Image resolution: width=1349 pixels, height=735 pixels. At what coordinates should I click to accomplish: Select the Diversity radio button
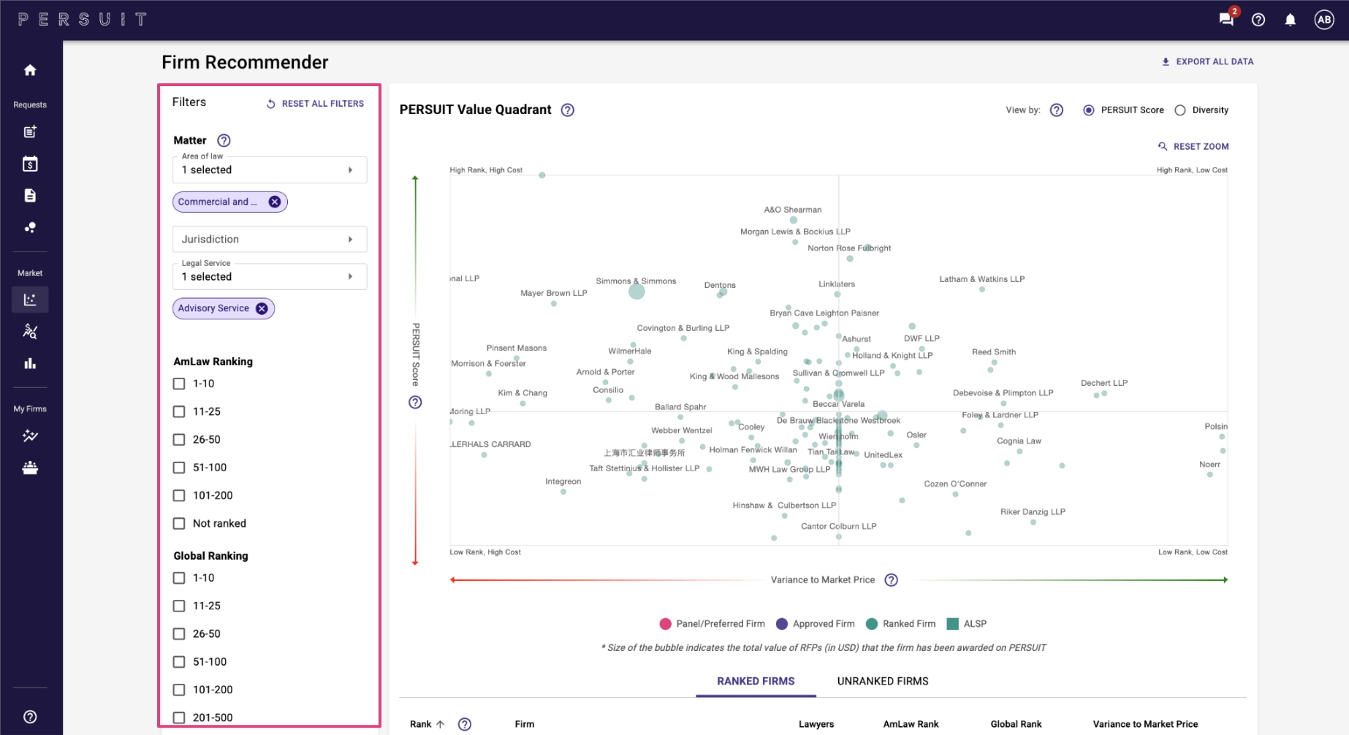click(x=1180, y=110)
